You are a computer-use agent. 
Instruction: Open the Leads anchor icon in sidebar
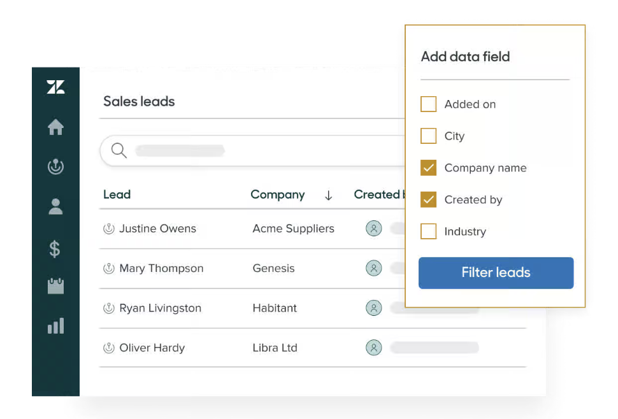pyautogui.click(x=56, y=167)
